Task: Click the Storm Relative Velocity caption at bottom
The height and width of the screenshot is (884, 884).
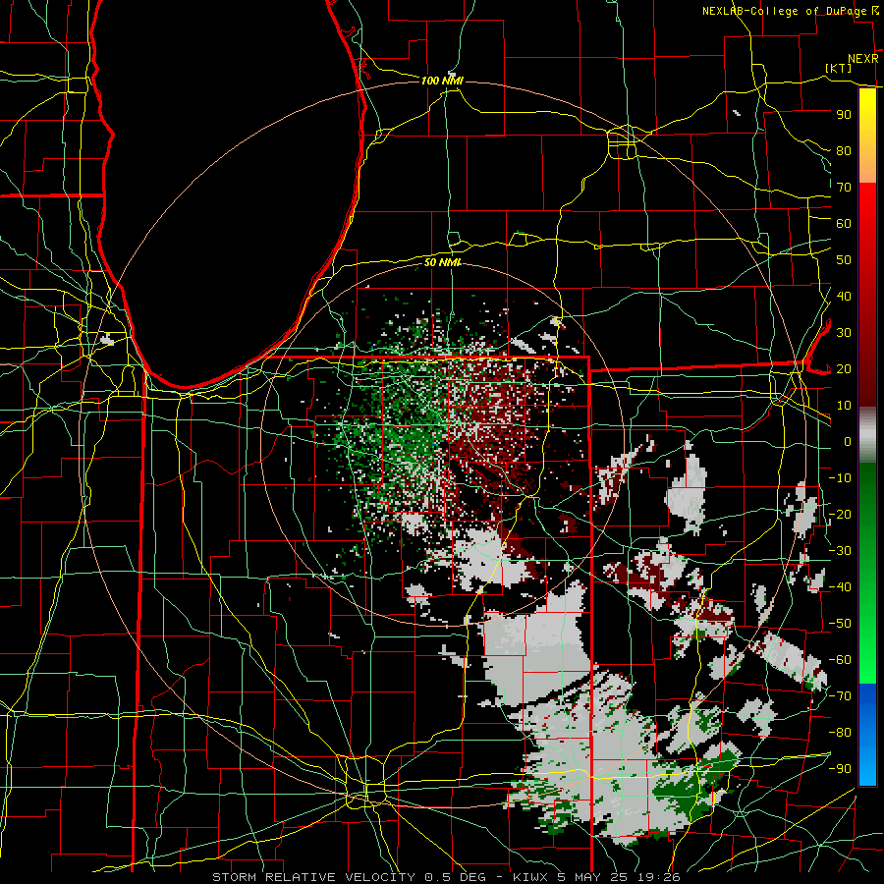Action: [446, 877]
